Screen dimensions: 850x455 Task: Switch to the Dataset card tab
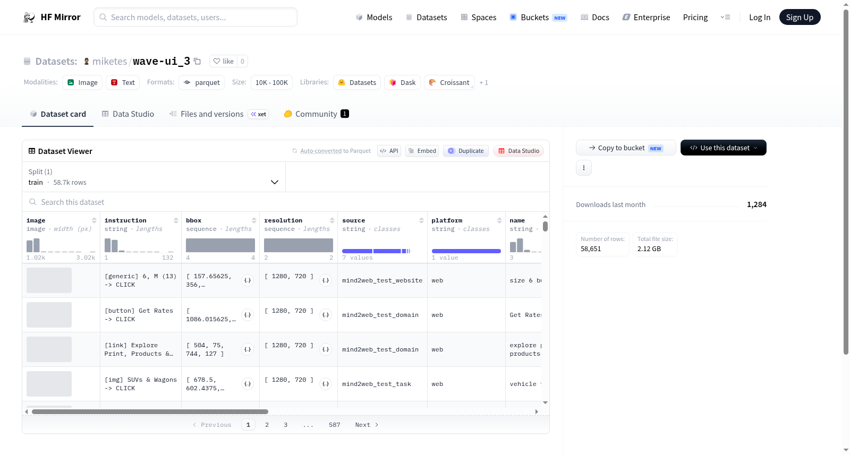click(x=58, y=114)
